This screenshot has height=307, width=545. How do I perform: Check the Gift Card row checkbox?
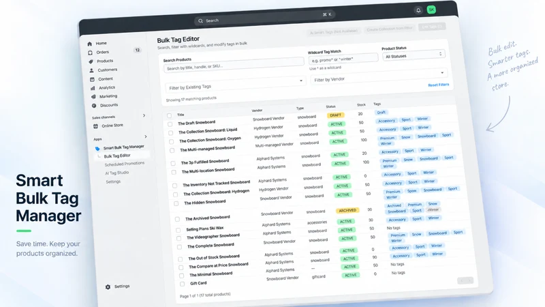(182, 284)
